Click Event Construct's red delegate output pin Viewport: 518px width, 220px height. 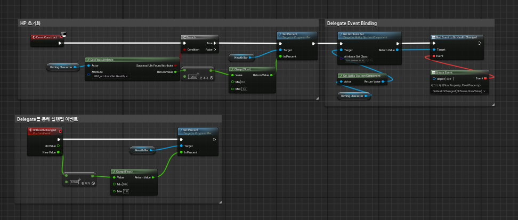[x=61, y=37]
